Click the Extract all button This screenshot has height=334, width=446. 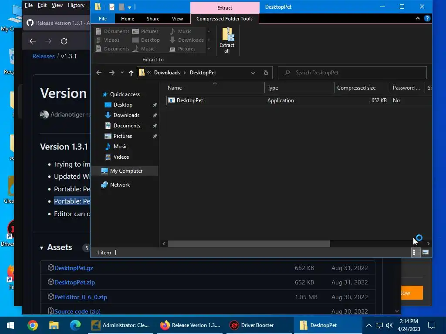(226, 40)
